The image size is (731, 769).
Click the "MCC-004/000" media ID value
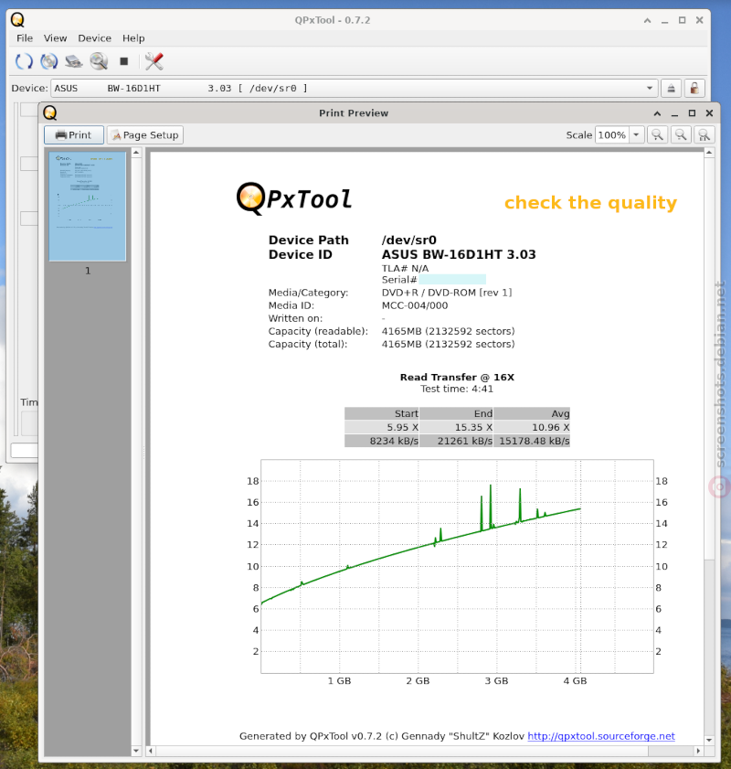pos(415,305)
